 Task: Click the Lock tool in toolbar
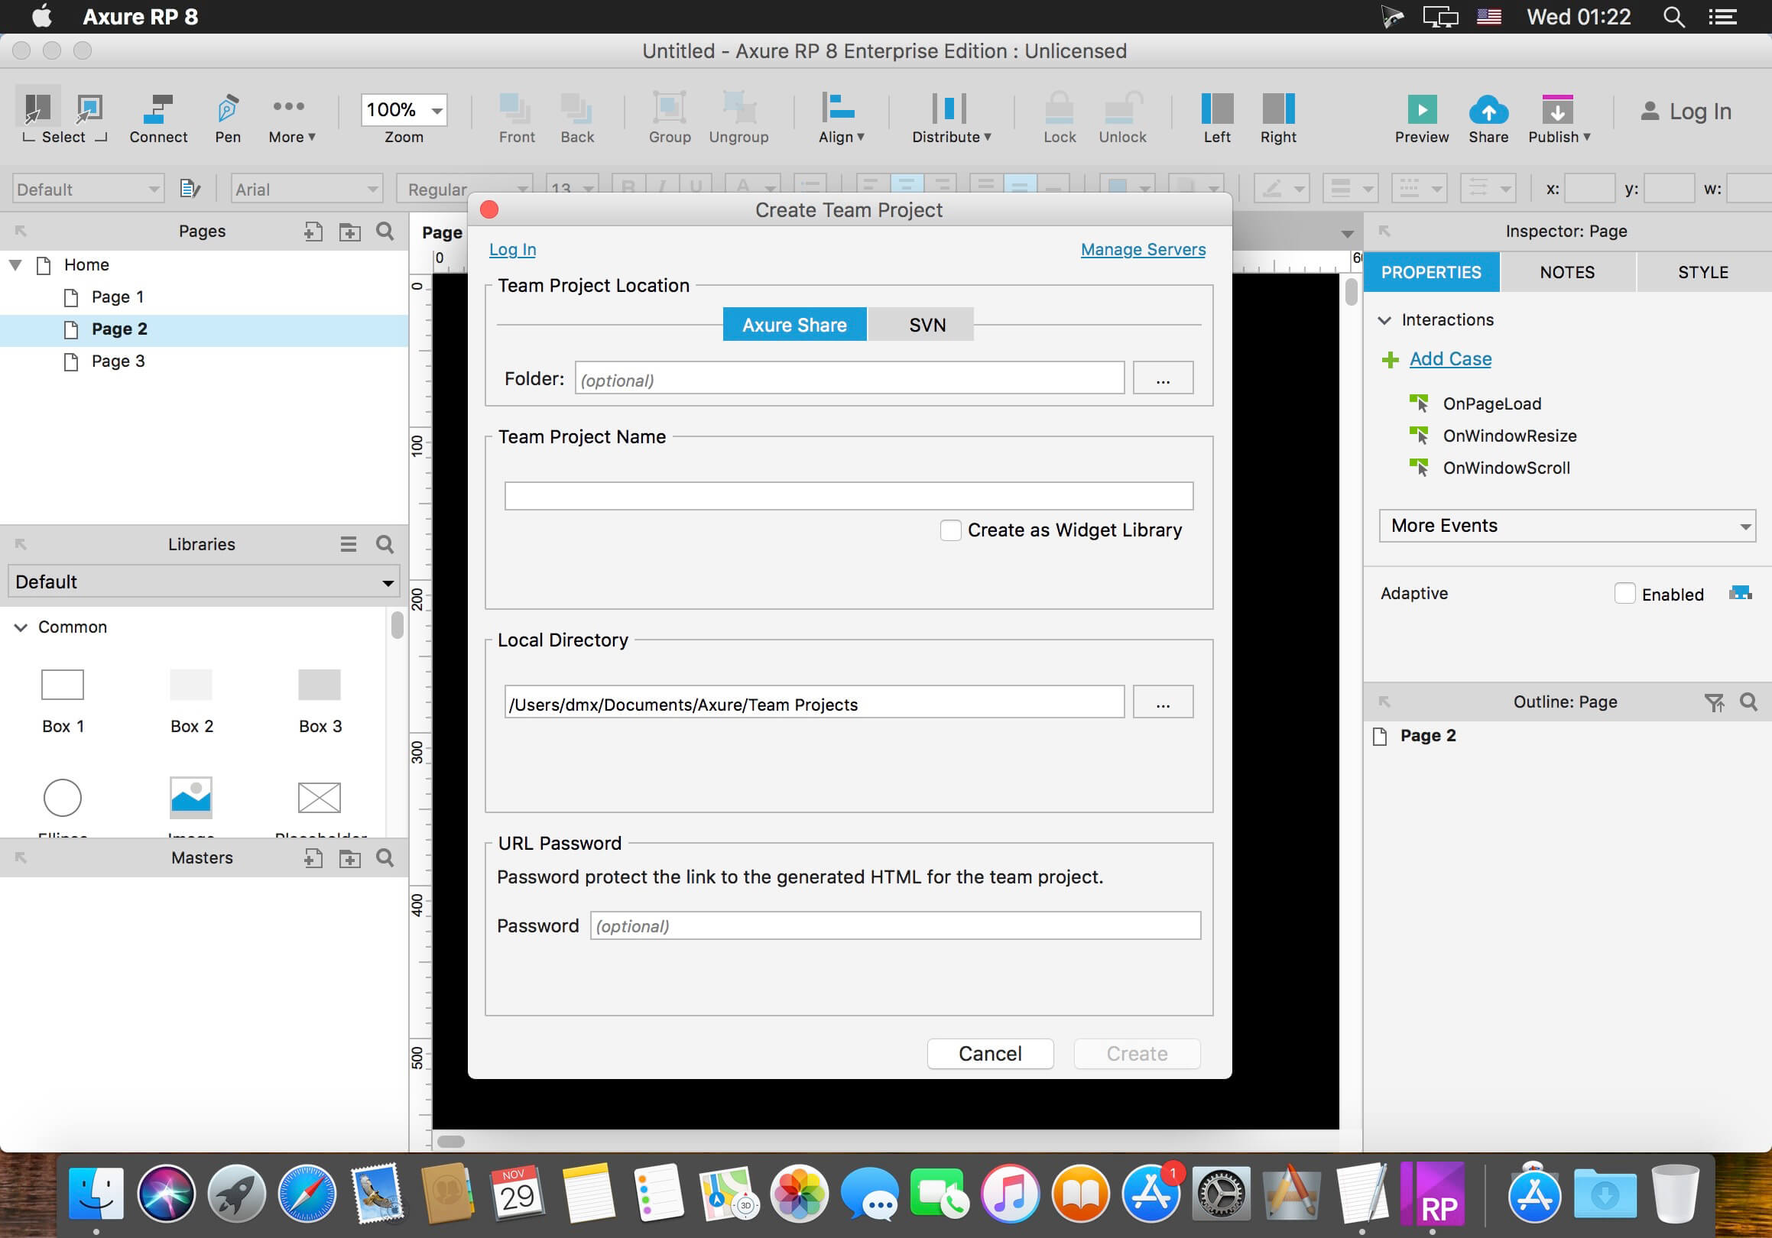click(x=1058, y=118)
